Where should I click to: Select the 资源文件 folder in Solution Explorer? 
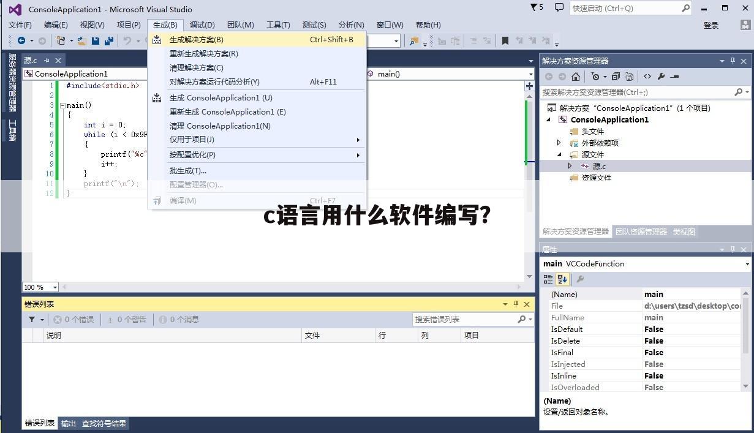[x=596, y=178]
